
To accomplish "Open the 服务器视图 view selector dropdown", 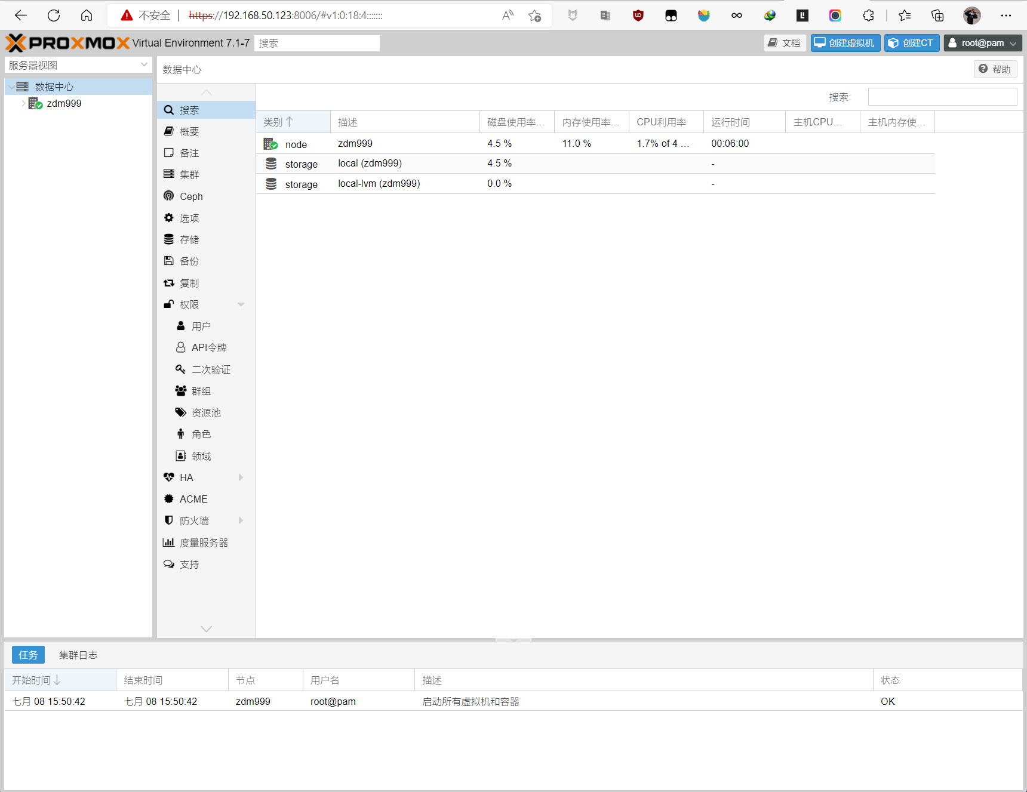I will tap(78, 65).
